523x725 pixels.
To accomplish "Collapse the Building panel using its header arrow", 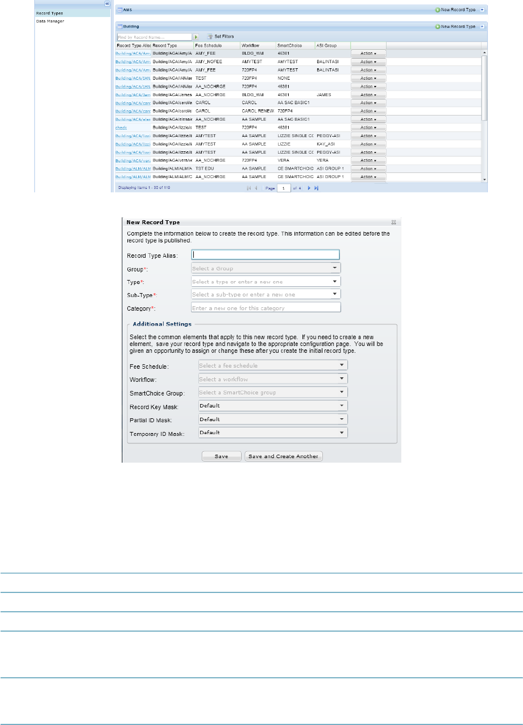I will 482,27.
